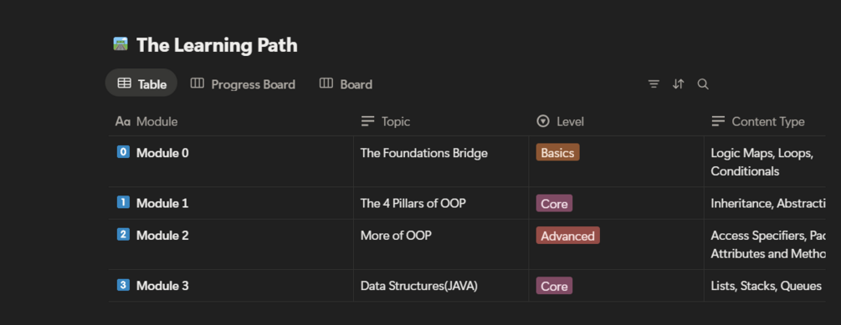The height and width of the screenshot is (325, 841).
Task: Open the Module 2 page link
Action: [162, 235]
